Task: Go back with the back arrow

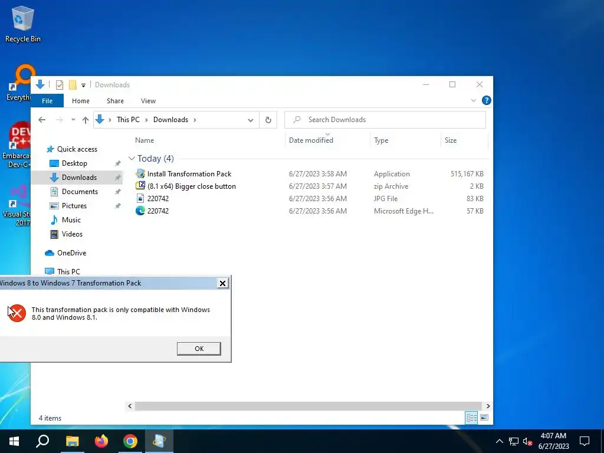Action: coord(42,120)
